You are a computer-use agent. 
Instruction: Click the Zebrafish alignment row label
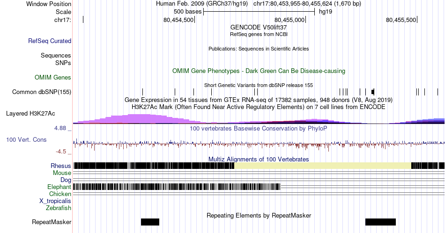point(59,208)
